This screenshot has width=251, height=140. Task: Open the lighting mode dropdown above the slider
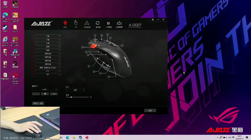(x=75, y=90)
